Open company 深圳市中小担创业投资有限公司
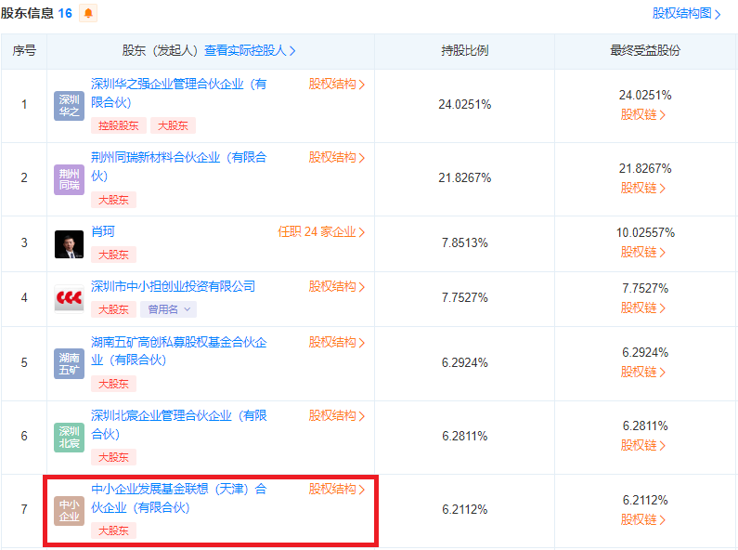The image size is (738, 550). [173, 286]
